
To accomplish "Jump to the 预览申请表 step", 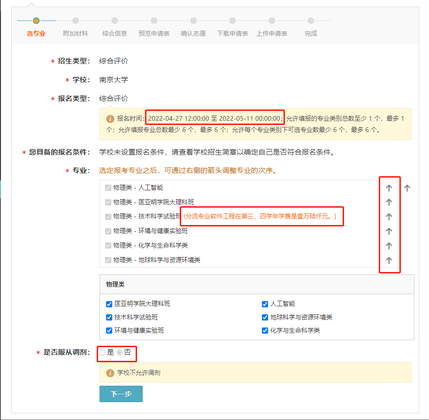I will tap(154, 33).
